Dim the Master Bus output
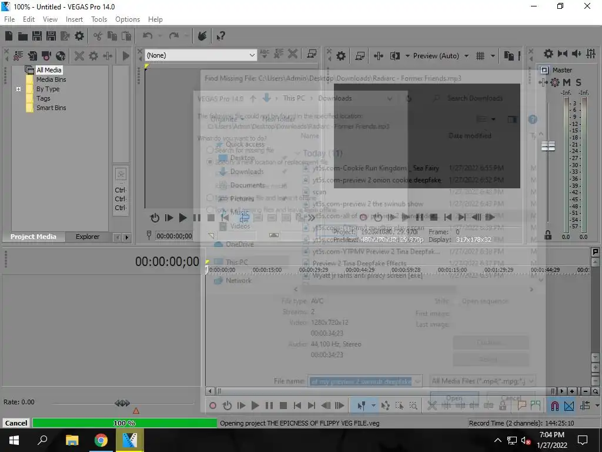602x452 pixels. point(576,54)
